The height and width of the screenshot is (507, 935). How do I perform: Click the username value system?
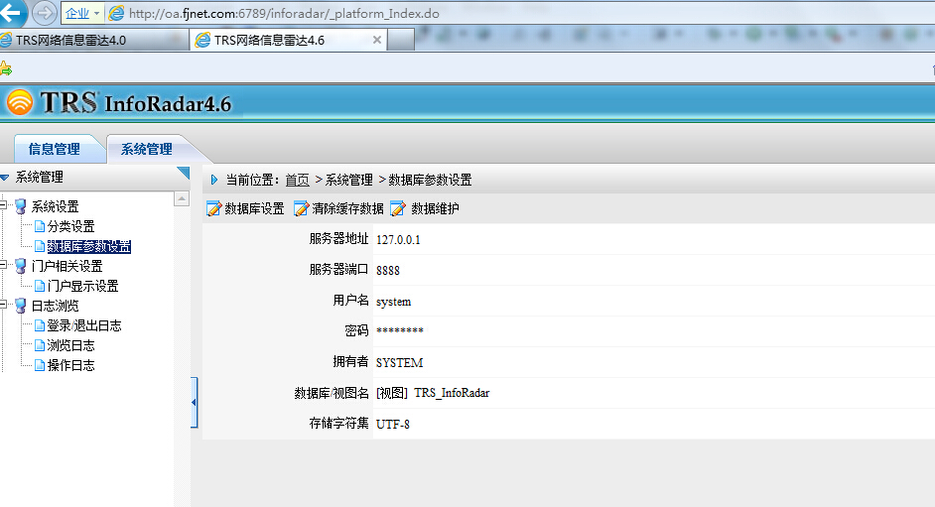(394, 302)
